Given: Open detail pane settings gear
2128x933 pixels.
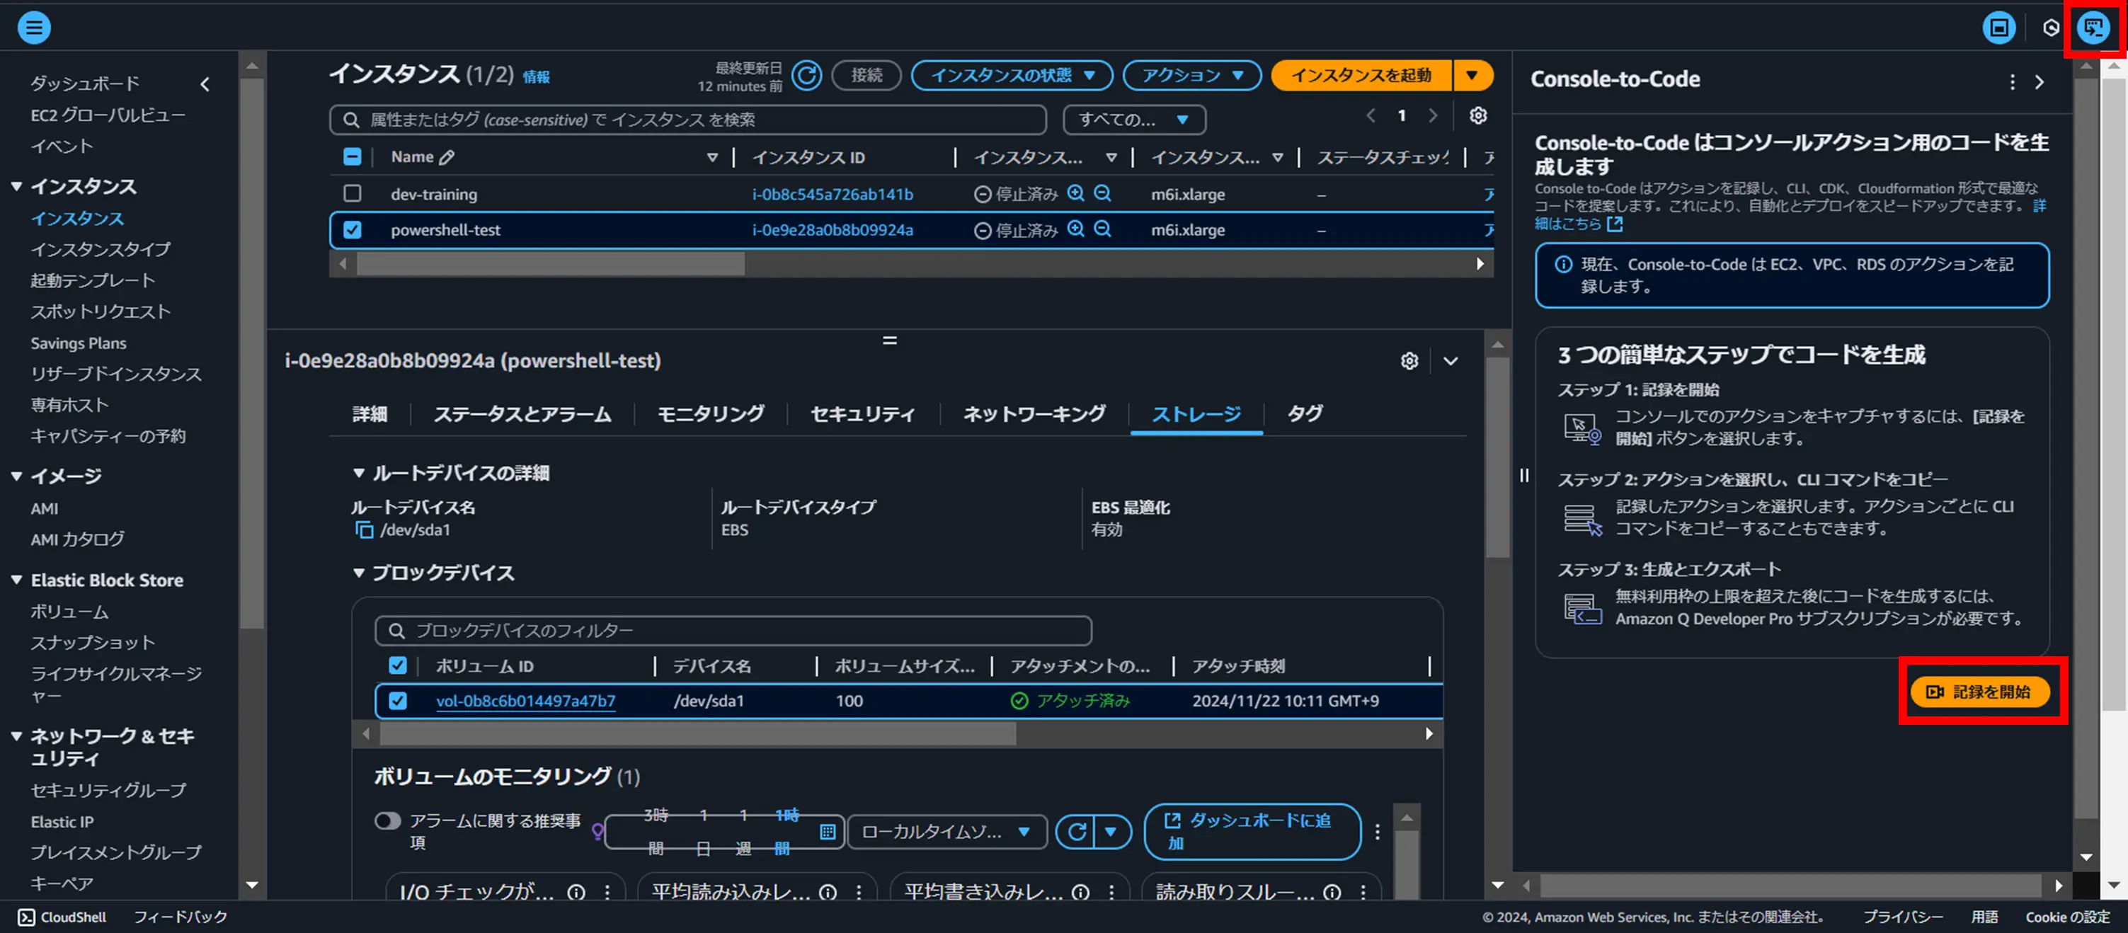Looking at the screenshot, I should [x=1409, y=361].
